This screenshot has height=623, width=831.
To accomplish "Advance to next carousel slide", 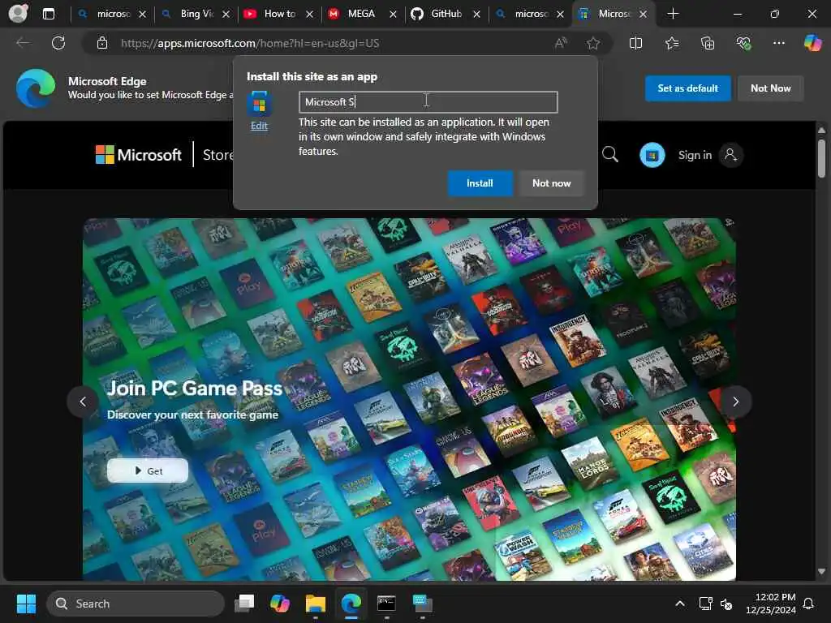I will point(735,402).
